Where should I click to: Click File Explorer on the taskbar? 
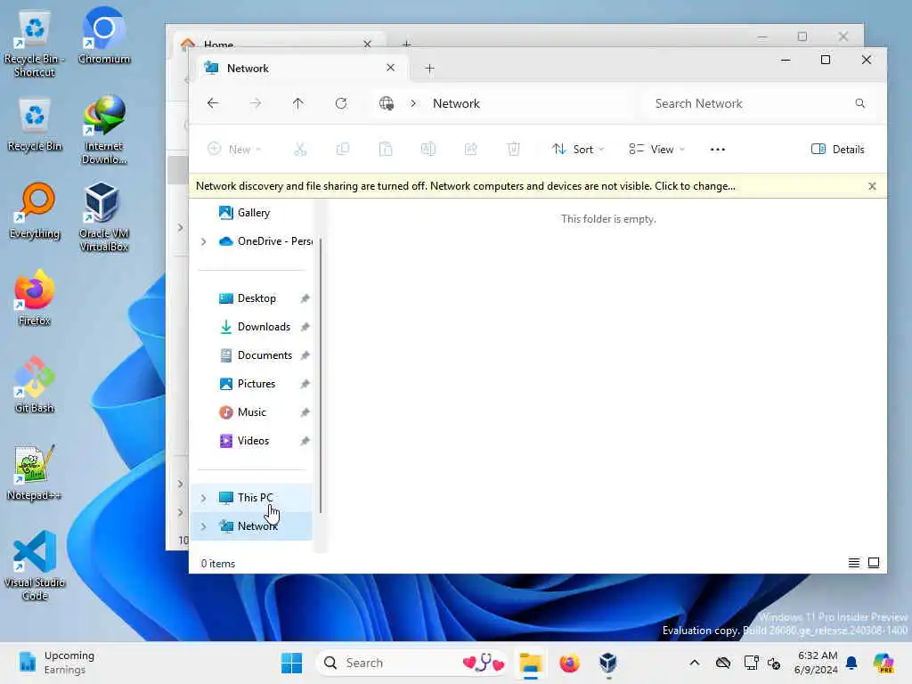click(531, 663)
